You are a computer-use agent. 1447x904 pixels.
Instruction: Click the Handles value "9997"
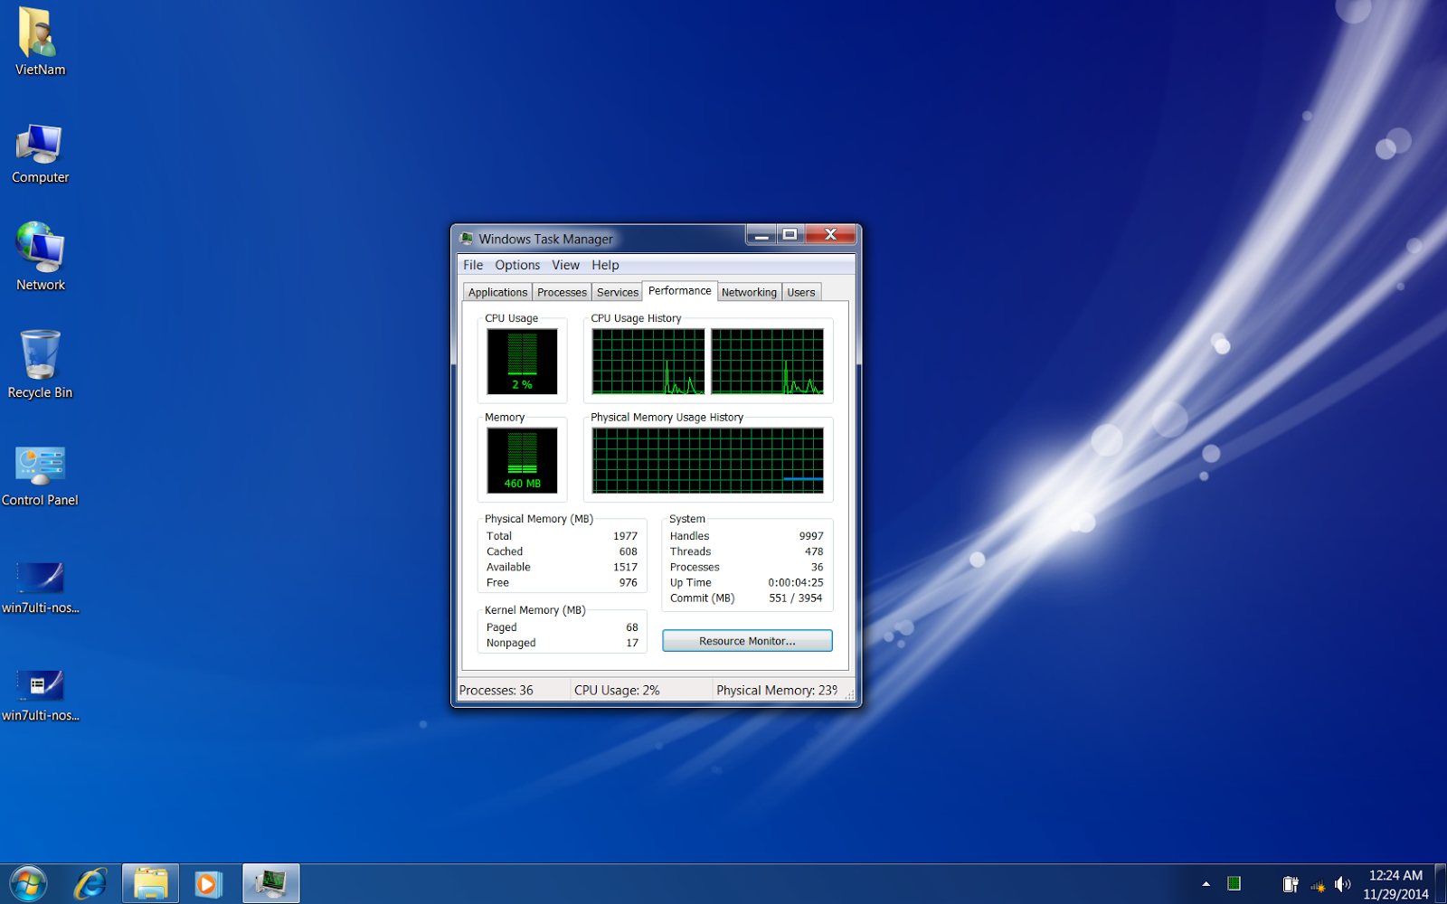[x=811, y=536]
